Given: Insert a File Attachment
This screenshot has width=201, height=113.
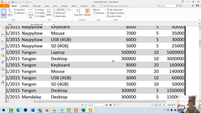Looking at the screenshot, I should [x=115, y=10].
